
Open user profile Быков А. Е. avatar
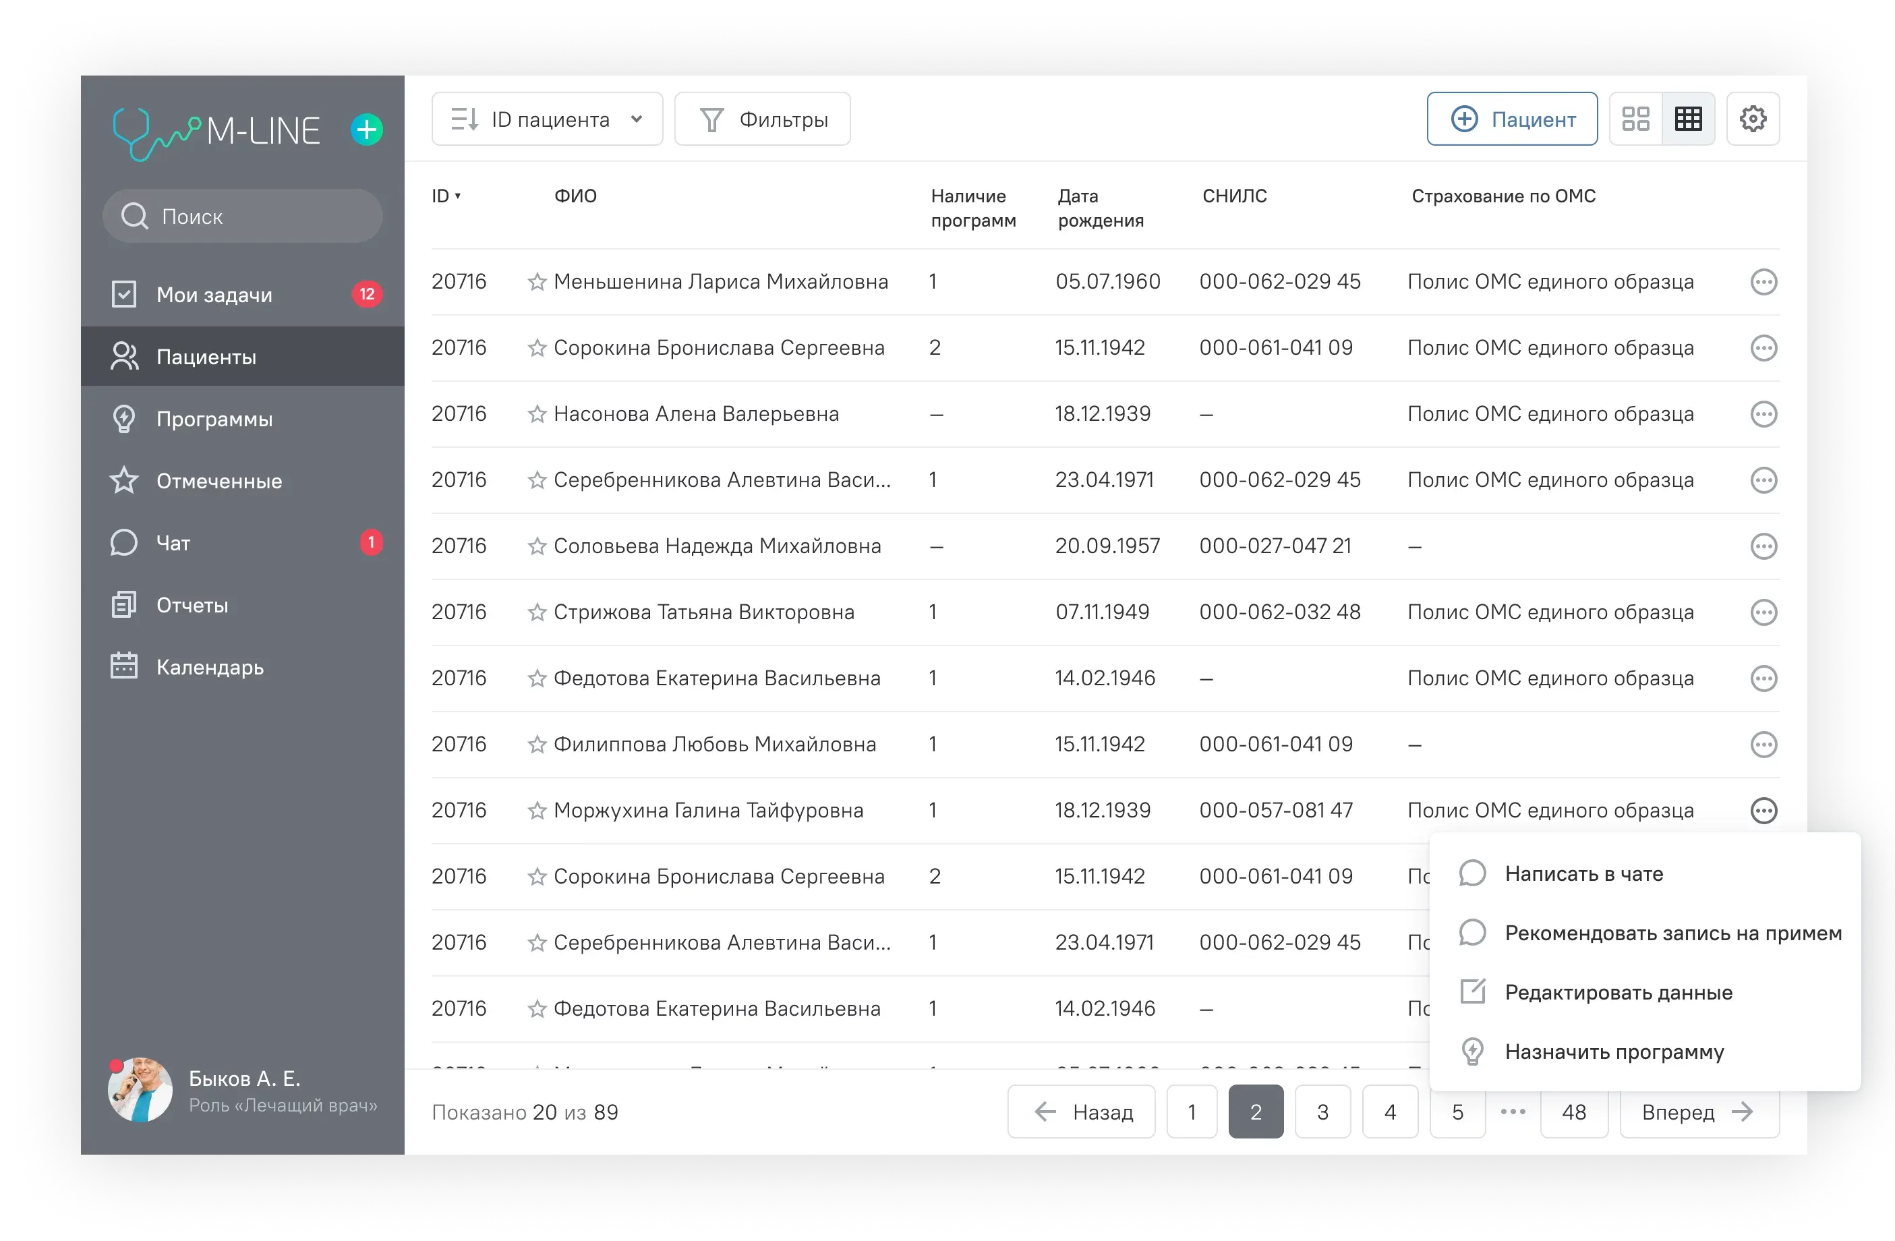point(140,1091)
